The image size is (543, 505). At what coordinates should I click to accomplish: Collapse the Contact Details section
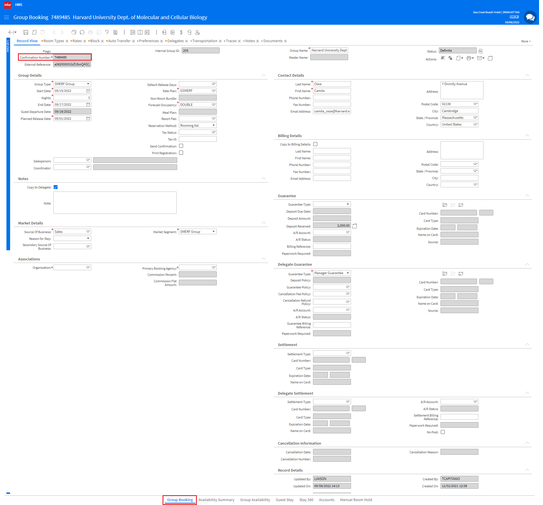point(527,75)
